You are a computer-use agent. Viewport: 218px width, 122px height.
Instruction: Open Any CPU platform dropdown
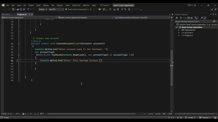(x=56, y=9)
